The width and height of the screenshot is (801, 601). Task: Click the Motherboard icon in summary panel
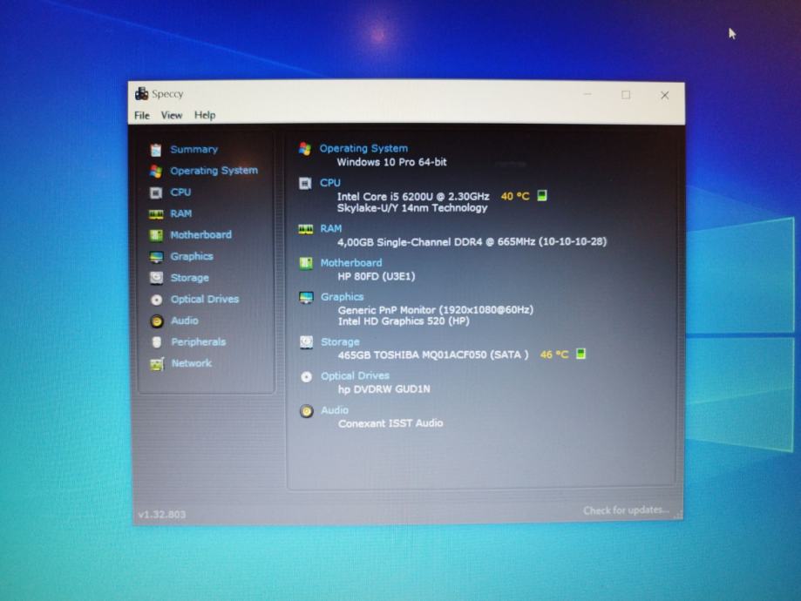tap(306, 263)
